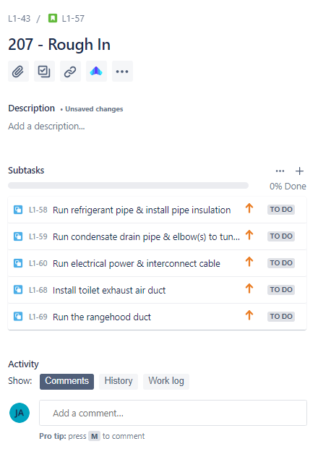
Task: Open subtask key L1-60 link
Action: [38, 263]
